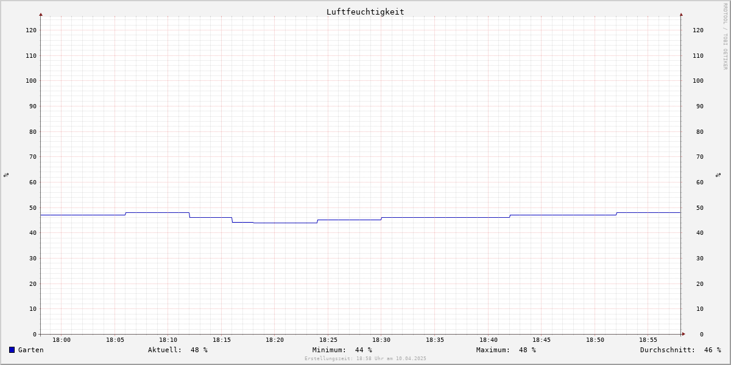
Task: Click the 110 label on right axis
Action: (x=698, y=56)
